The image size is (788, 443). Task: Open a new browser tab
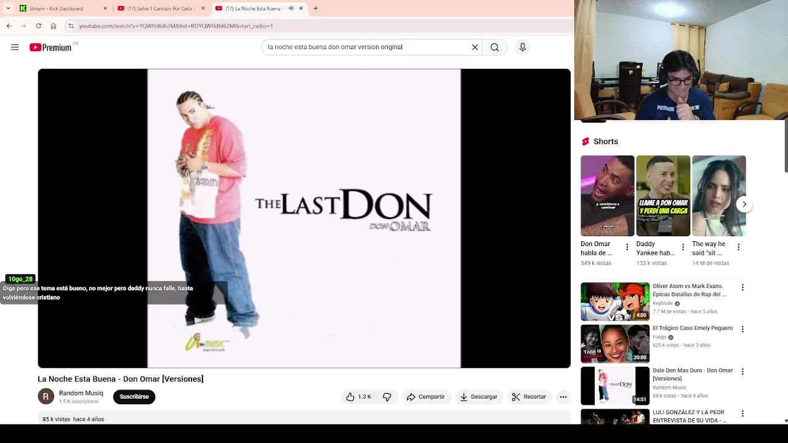[x=316, y=9]
